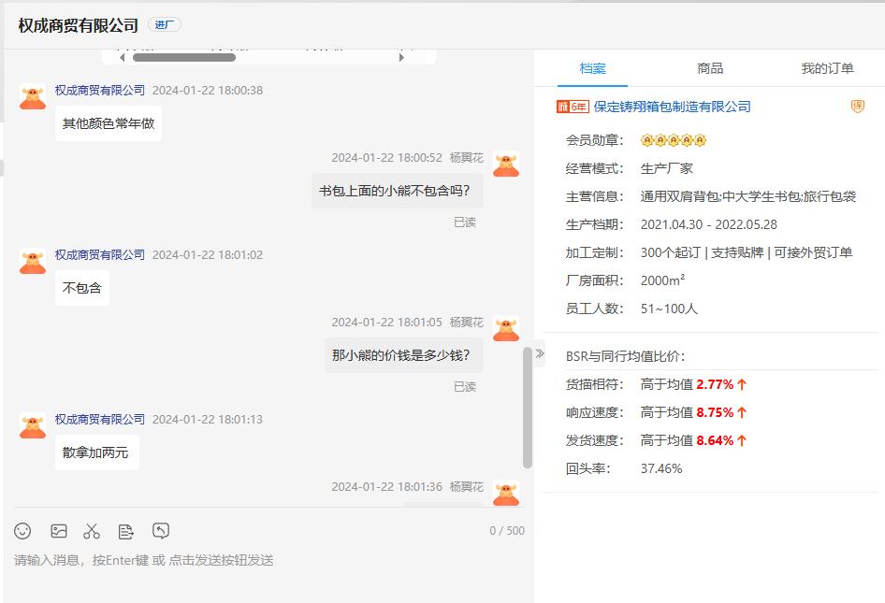The image size is (885, 603).
Task: Click 权成商贸有限公司 avatar at 18:00:38
Action: (33, 96)
